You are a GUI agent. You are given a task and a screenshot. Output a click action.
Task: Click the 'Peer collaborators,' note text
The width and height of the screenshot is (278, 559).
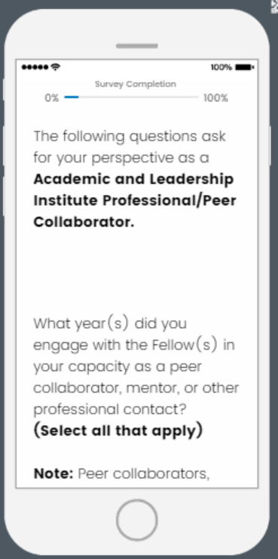coord(143,474)
